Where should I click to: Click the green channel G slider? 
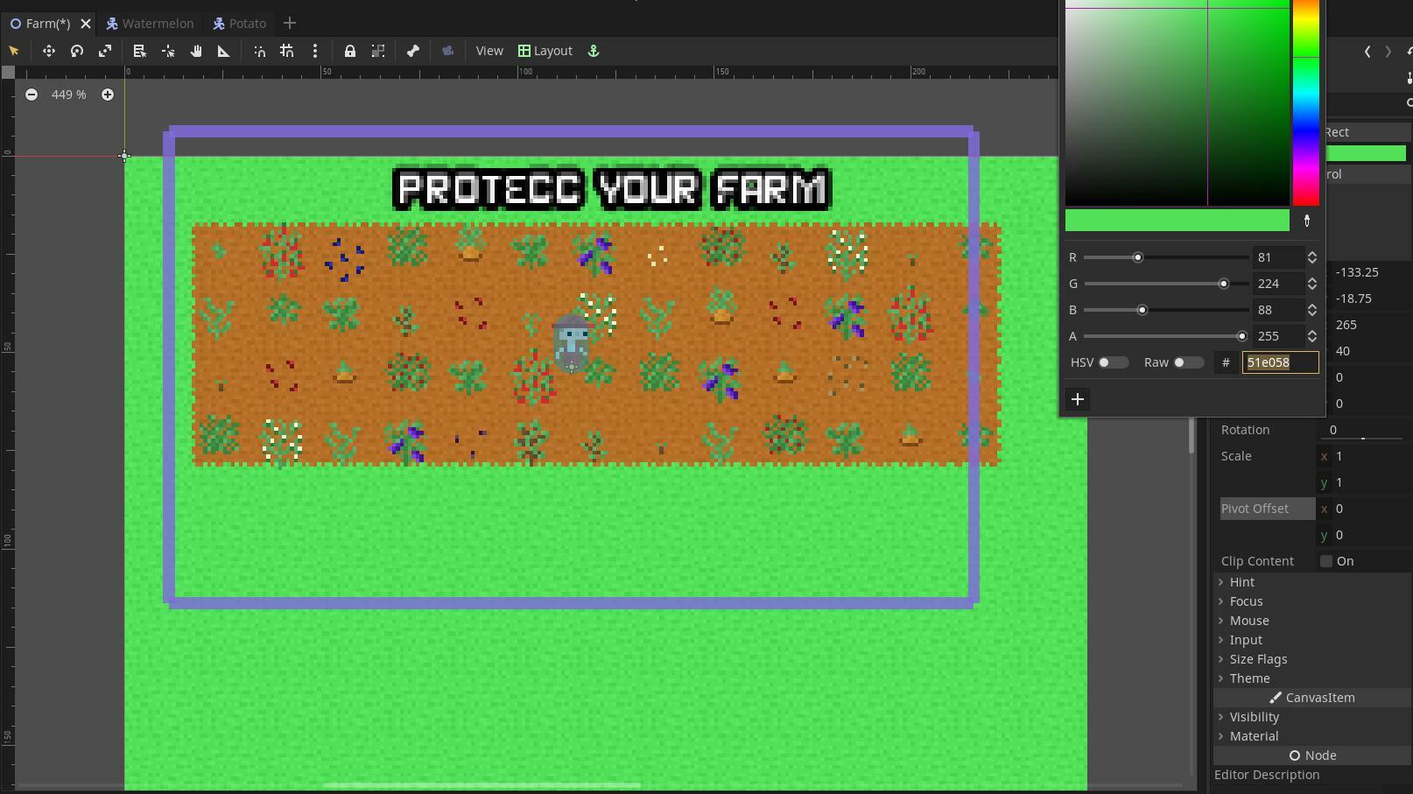pyautogui.click(x=1166, y=284)
